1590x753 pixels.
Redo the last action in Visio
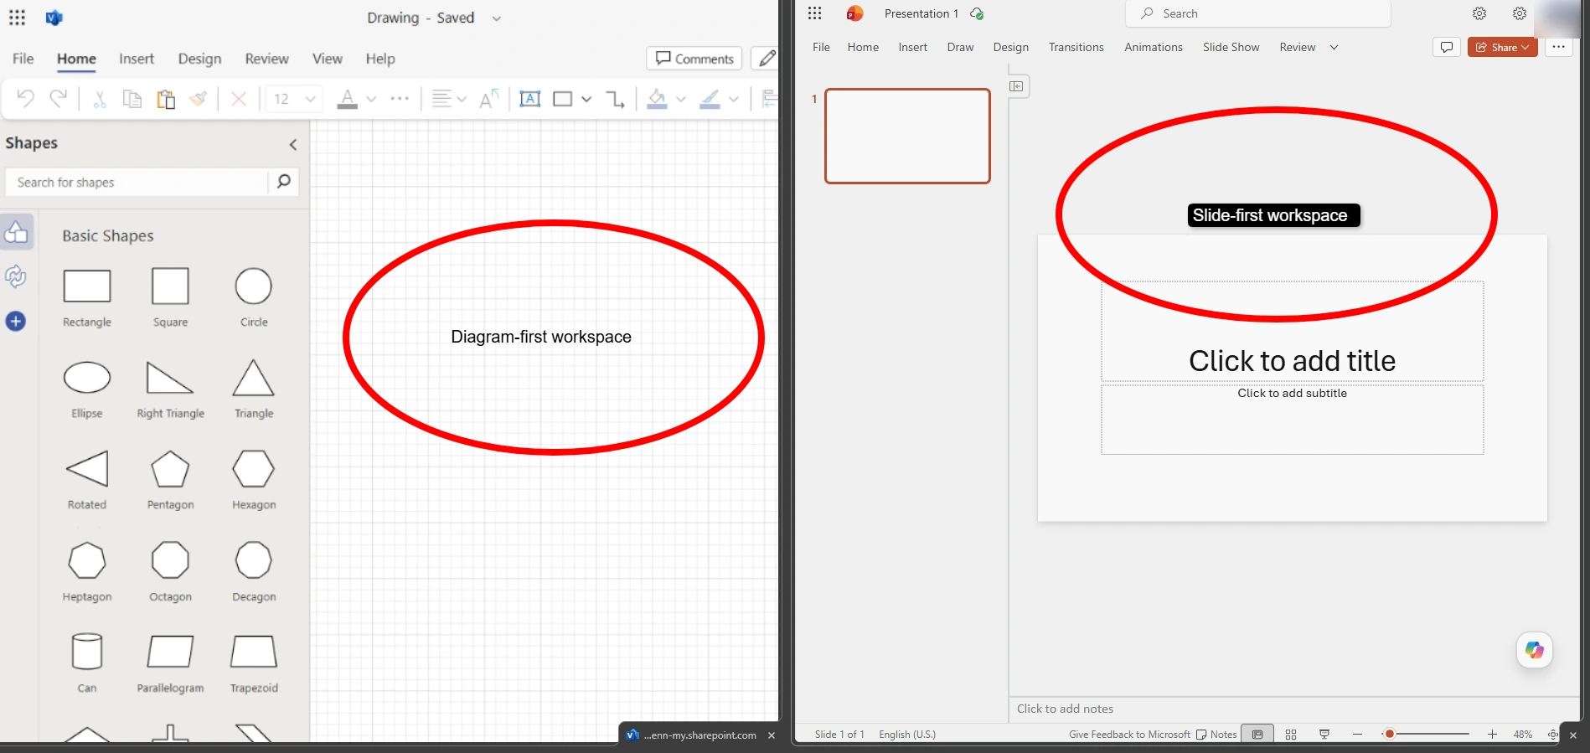58,99
